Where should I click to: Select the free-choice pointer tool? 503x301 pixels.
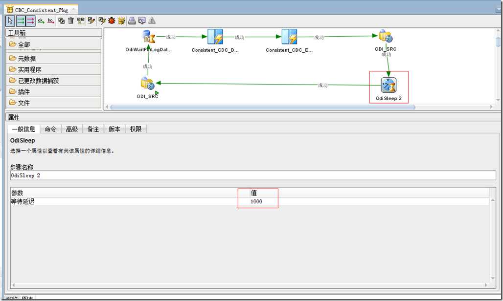coord(10,21)
